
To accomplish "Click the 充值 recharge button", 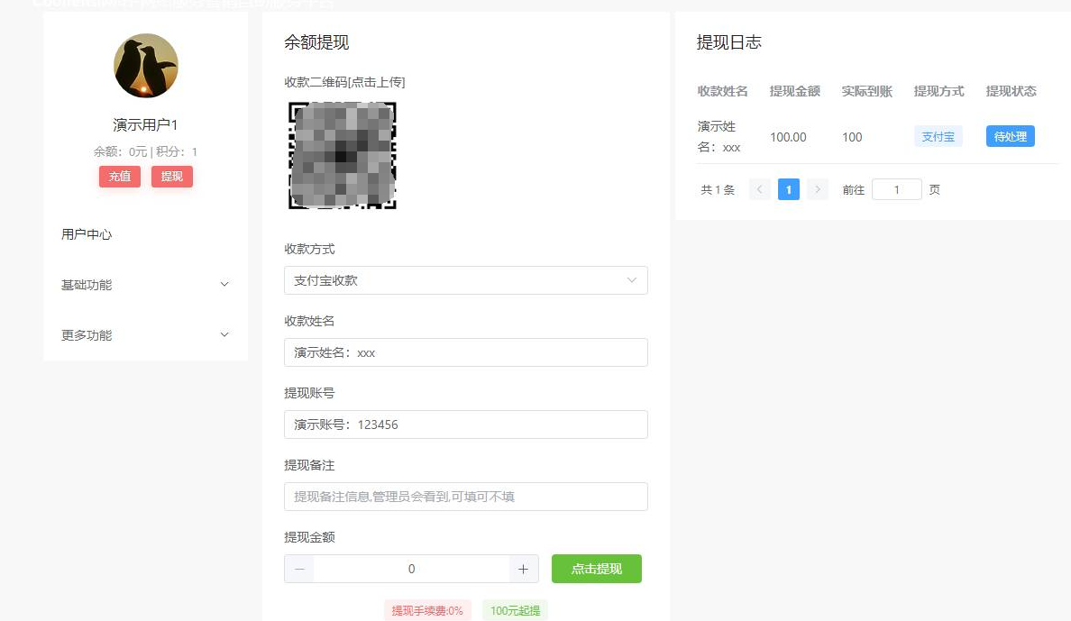I will click(120, 177).
